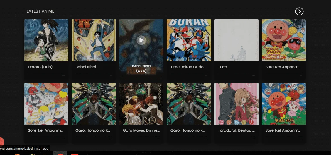
Task: Click the "Dororo (Dub)" title link
Action: click(x=40, y=67)
